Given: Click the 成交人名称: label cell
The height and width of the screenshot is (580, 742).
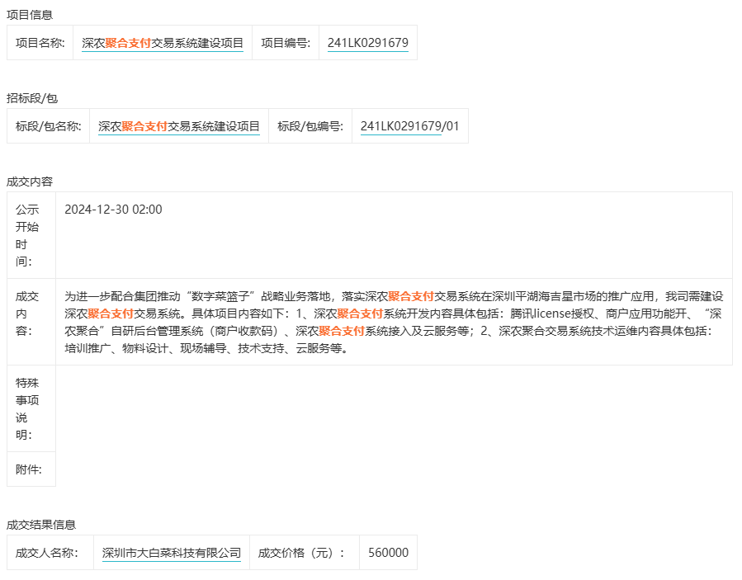Looking at the screenshot, I should coord(50,553).
